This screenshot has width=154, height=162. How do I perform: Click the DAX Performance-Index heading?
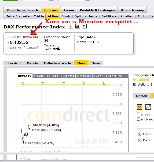pyautogui.click(x=34, y=27)
